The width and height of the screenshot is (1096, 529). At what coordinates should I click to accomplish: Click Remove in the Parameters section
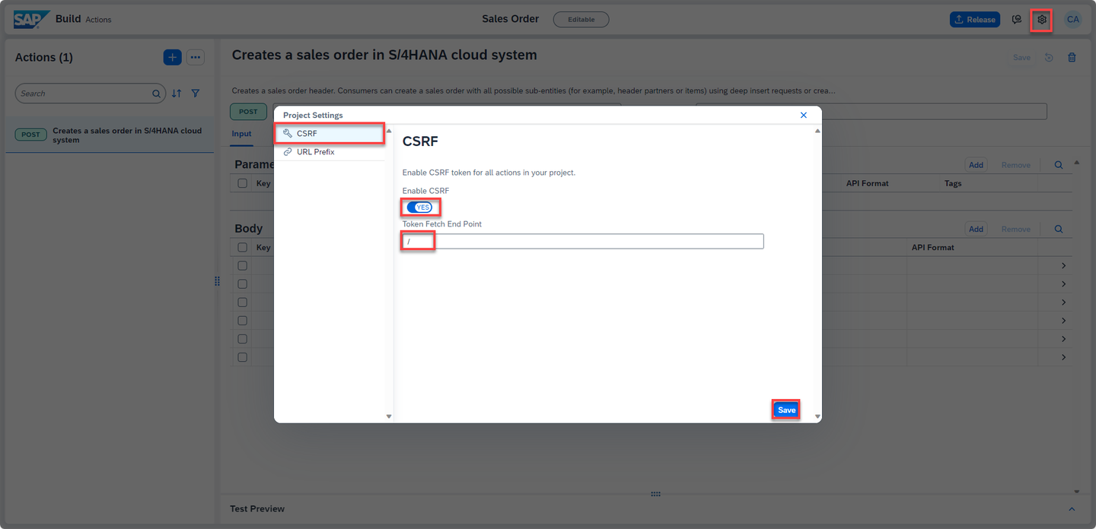click(x=1016, y=165)
